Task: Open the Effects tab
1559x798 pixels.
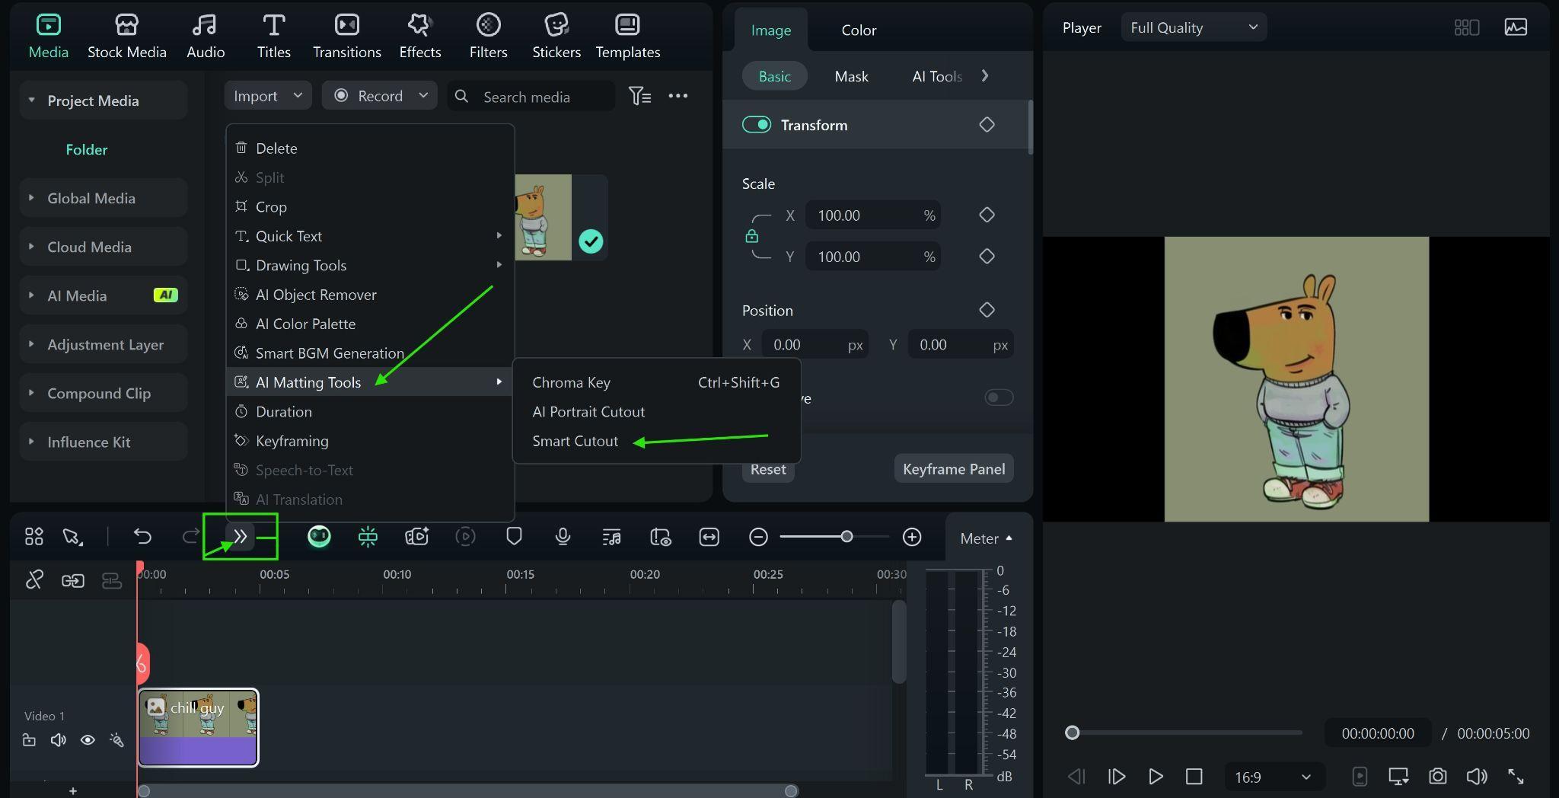Action: tap(419, 36)
